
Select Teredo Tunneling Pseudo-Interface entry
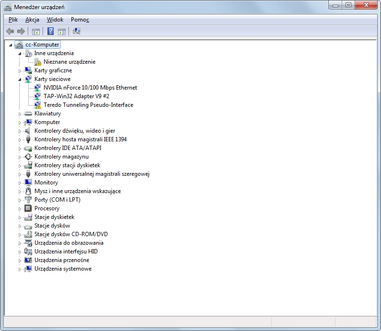coord(89,105)
